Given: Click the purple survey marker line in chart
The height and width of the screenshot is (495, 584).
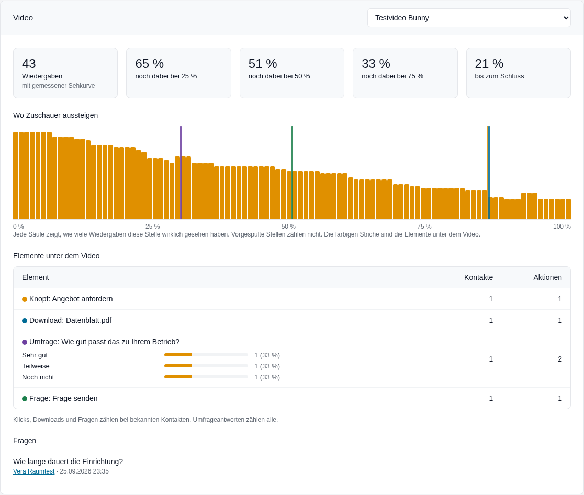Looking at the screenshot, I should pos(181,172).
